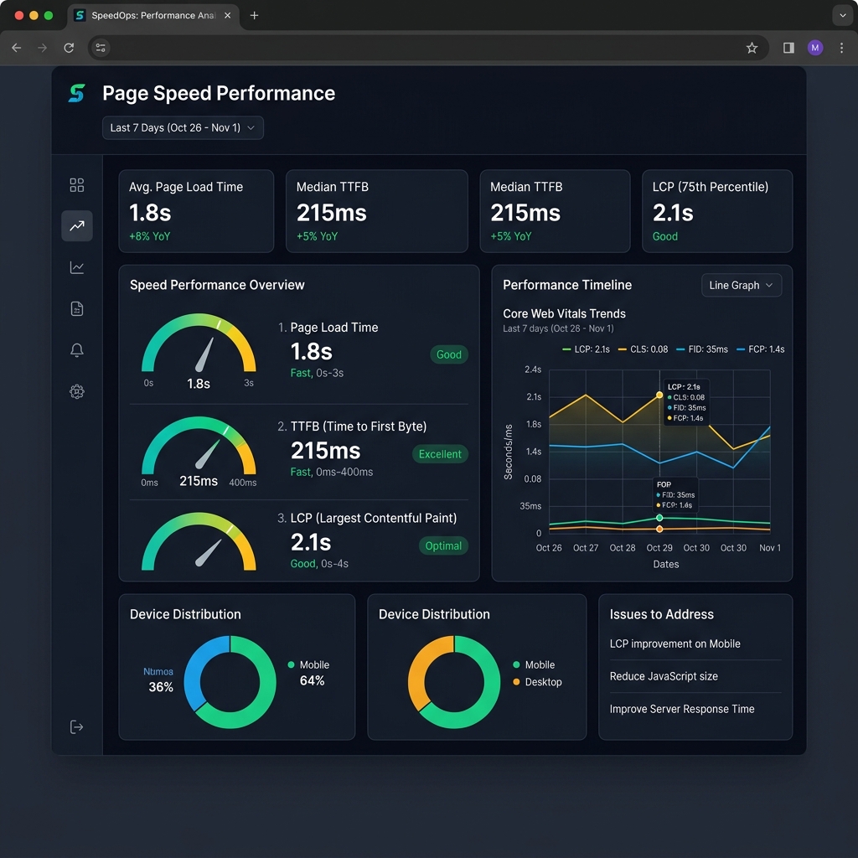Click the Good badge for Page Load Time

[449, 354]
